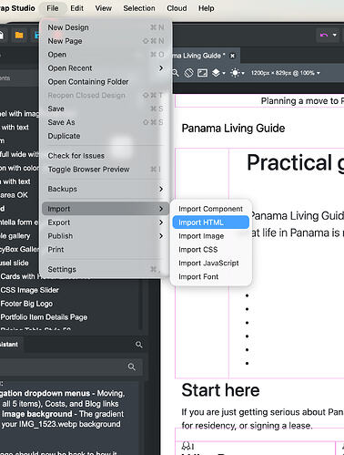This screenshot has width=344, height=455.
Task: Choose Import Image
Action: pos(211,236)
